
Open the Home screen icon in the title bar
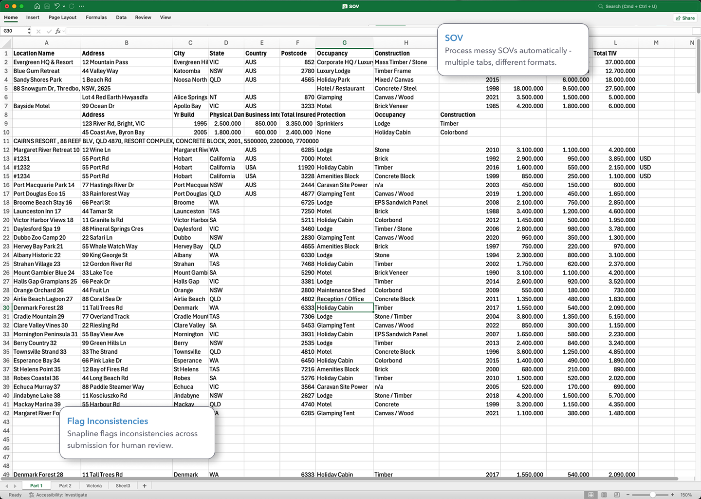click(38, 6)
